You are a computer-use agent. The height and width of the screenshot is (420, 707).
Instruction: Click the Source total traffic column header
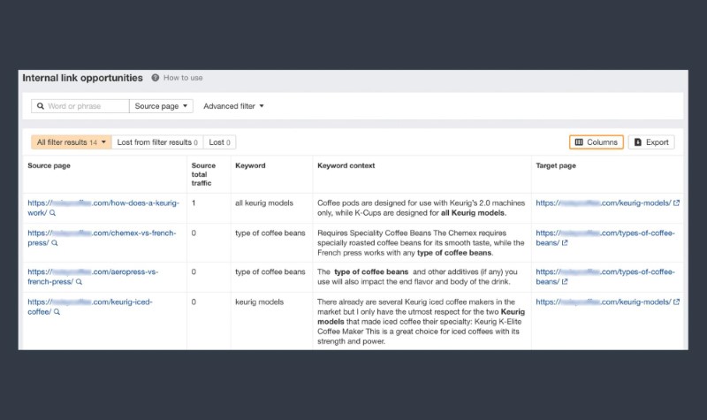(203, 174)
